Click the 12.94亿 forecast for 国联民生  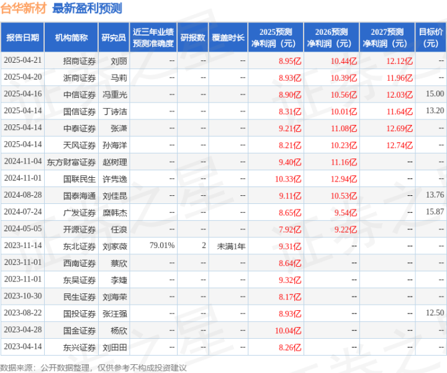pos(344,179)
